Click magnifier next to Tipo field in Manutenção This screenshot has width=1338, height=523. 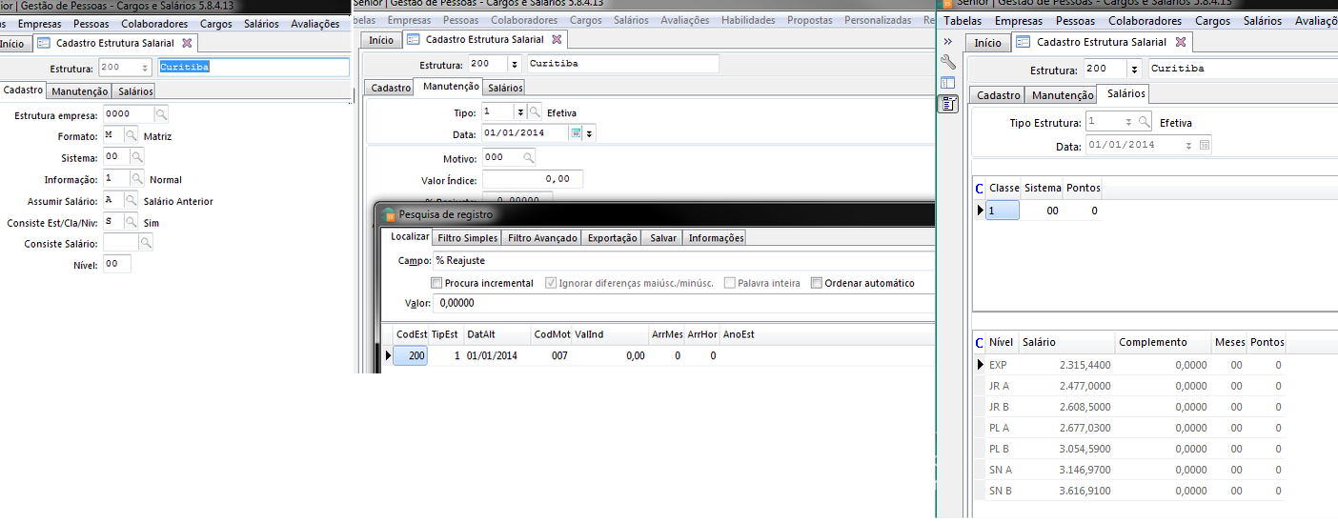[x=535, y=112]
